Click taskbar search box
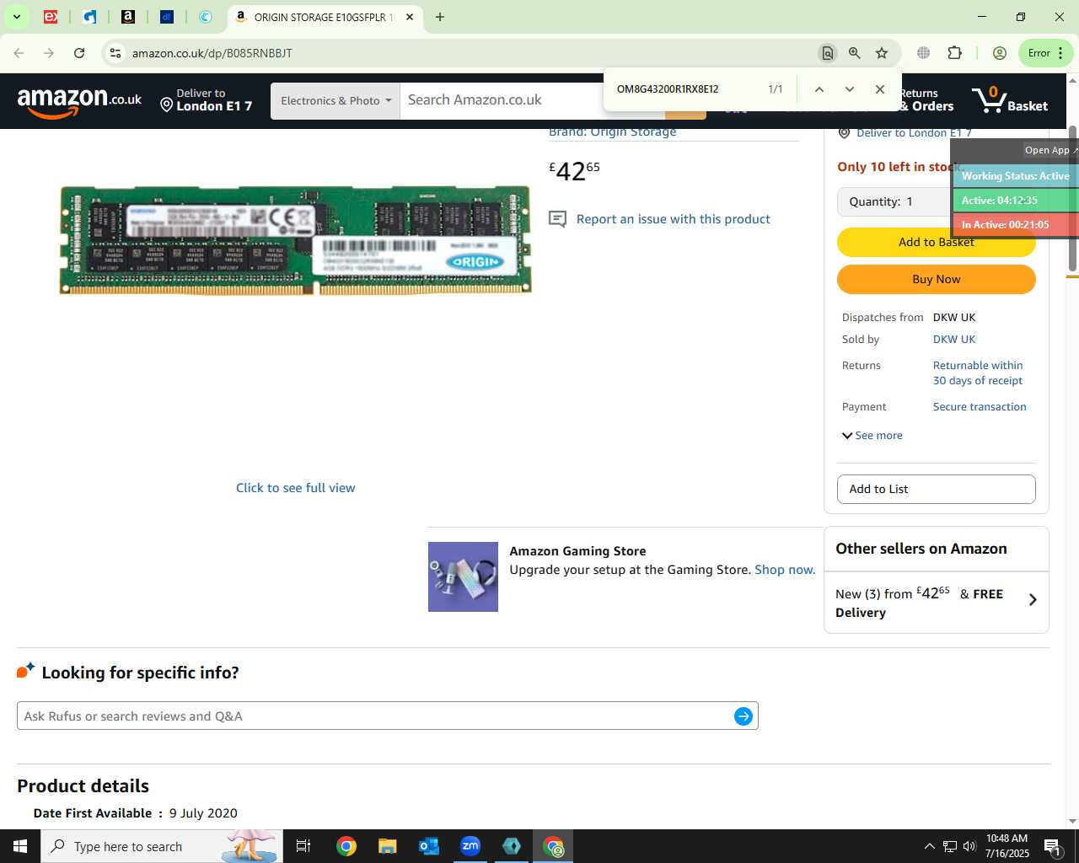 pos(160,846)
